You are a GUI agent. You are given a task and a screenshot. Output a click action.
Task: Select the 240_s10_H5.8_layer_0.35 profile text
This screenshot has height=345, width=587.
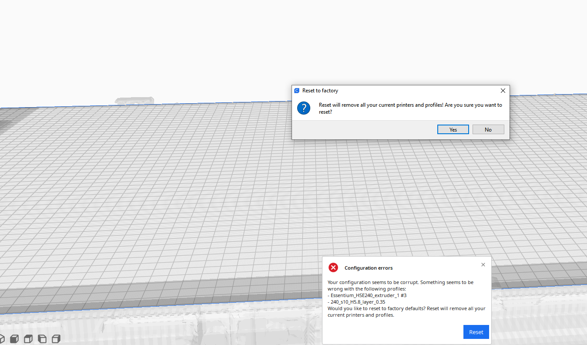click(356, 301)
